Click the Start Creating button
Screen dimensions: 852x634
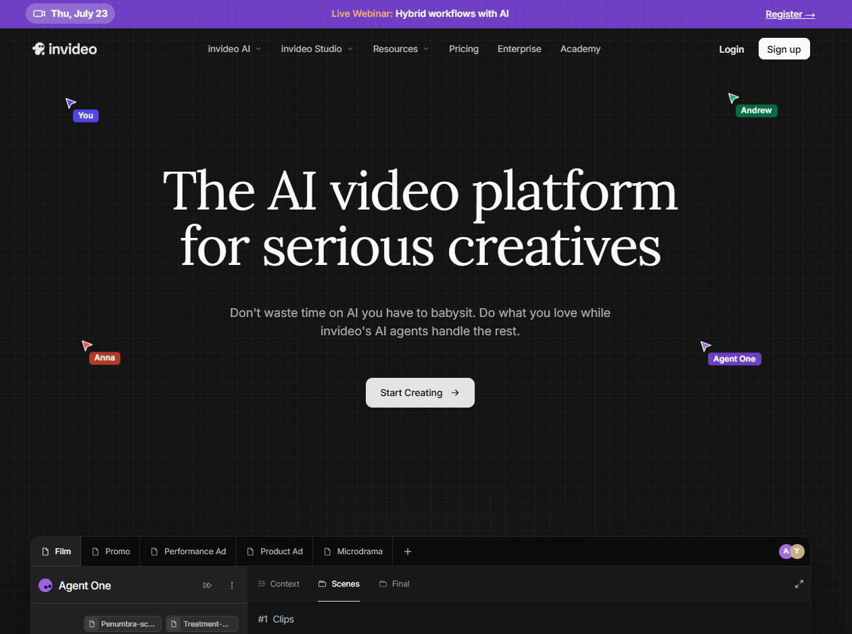click(x=420, y=393)
